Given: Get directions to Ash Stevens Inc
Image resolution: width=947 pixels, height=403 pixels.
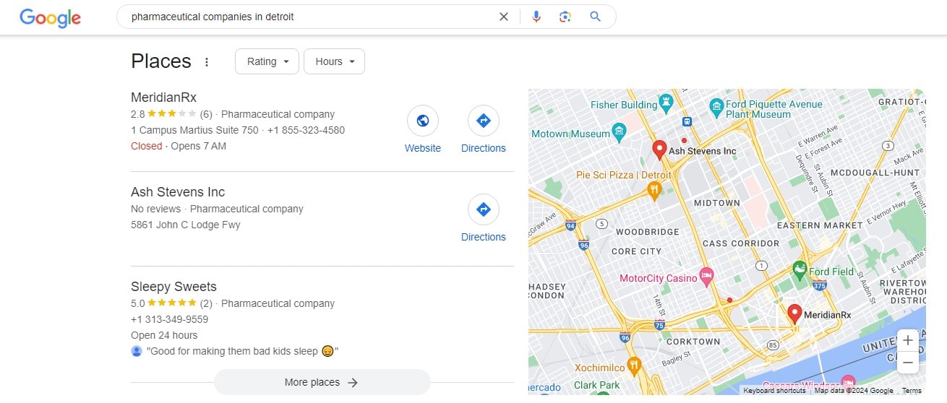Looking at the screenshot, I should click(483, 210).
